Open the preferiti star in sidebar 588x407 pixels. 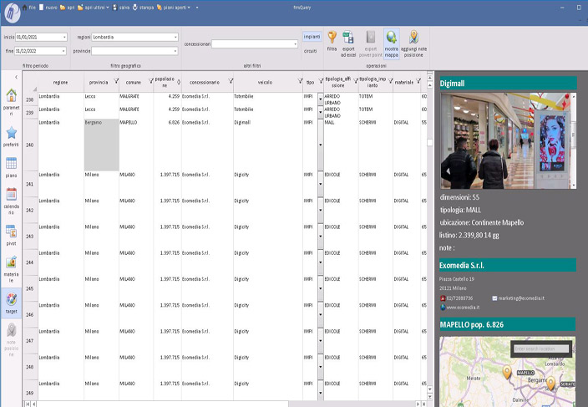pos(11,134)
